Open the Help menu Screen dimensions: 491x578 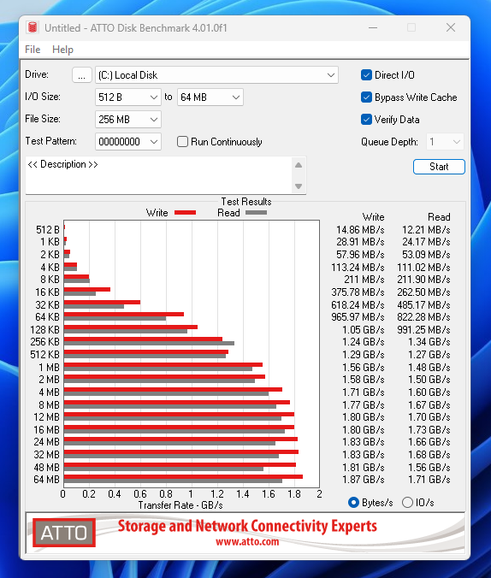click(62, 50)
